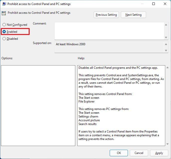Maximize the policy settings window
The width and height of the screenshot is (171, 159).
[154, 4]
